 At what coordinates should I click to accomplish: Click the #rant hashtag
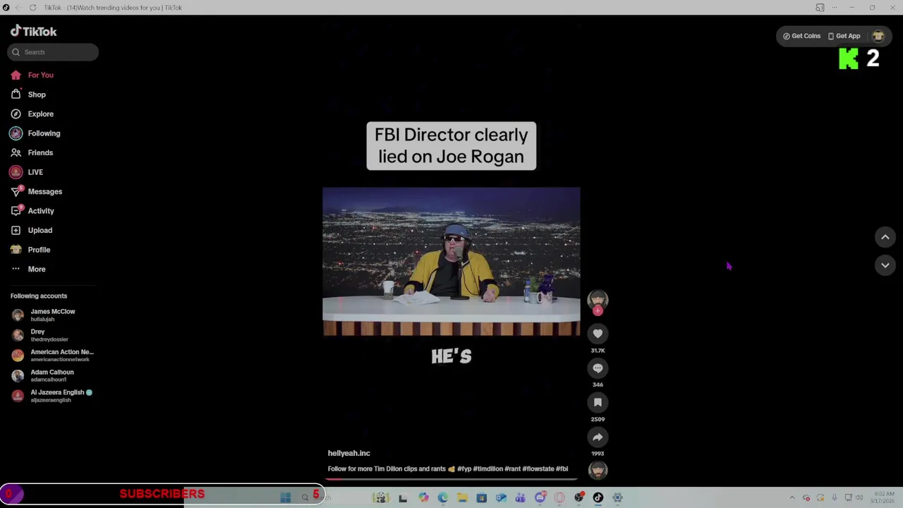512,468
